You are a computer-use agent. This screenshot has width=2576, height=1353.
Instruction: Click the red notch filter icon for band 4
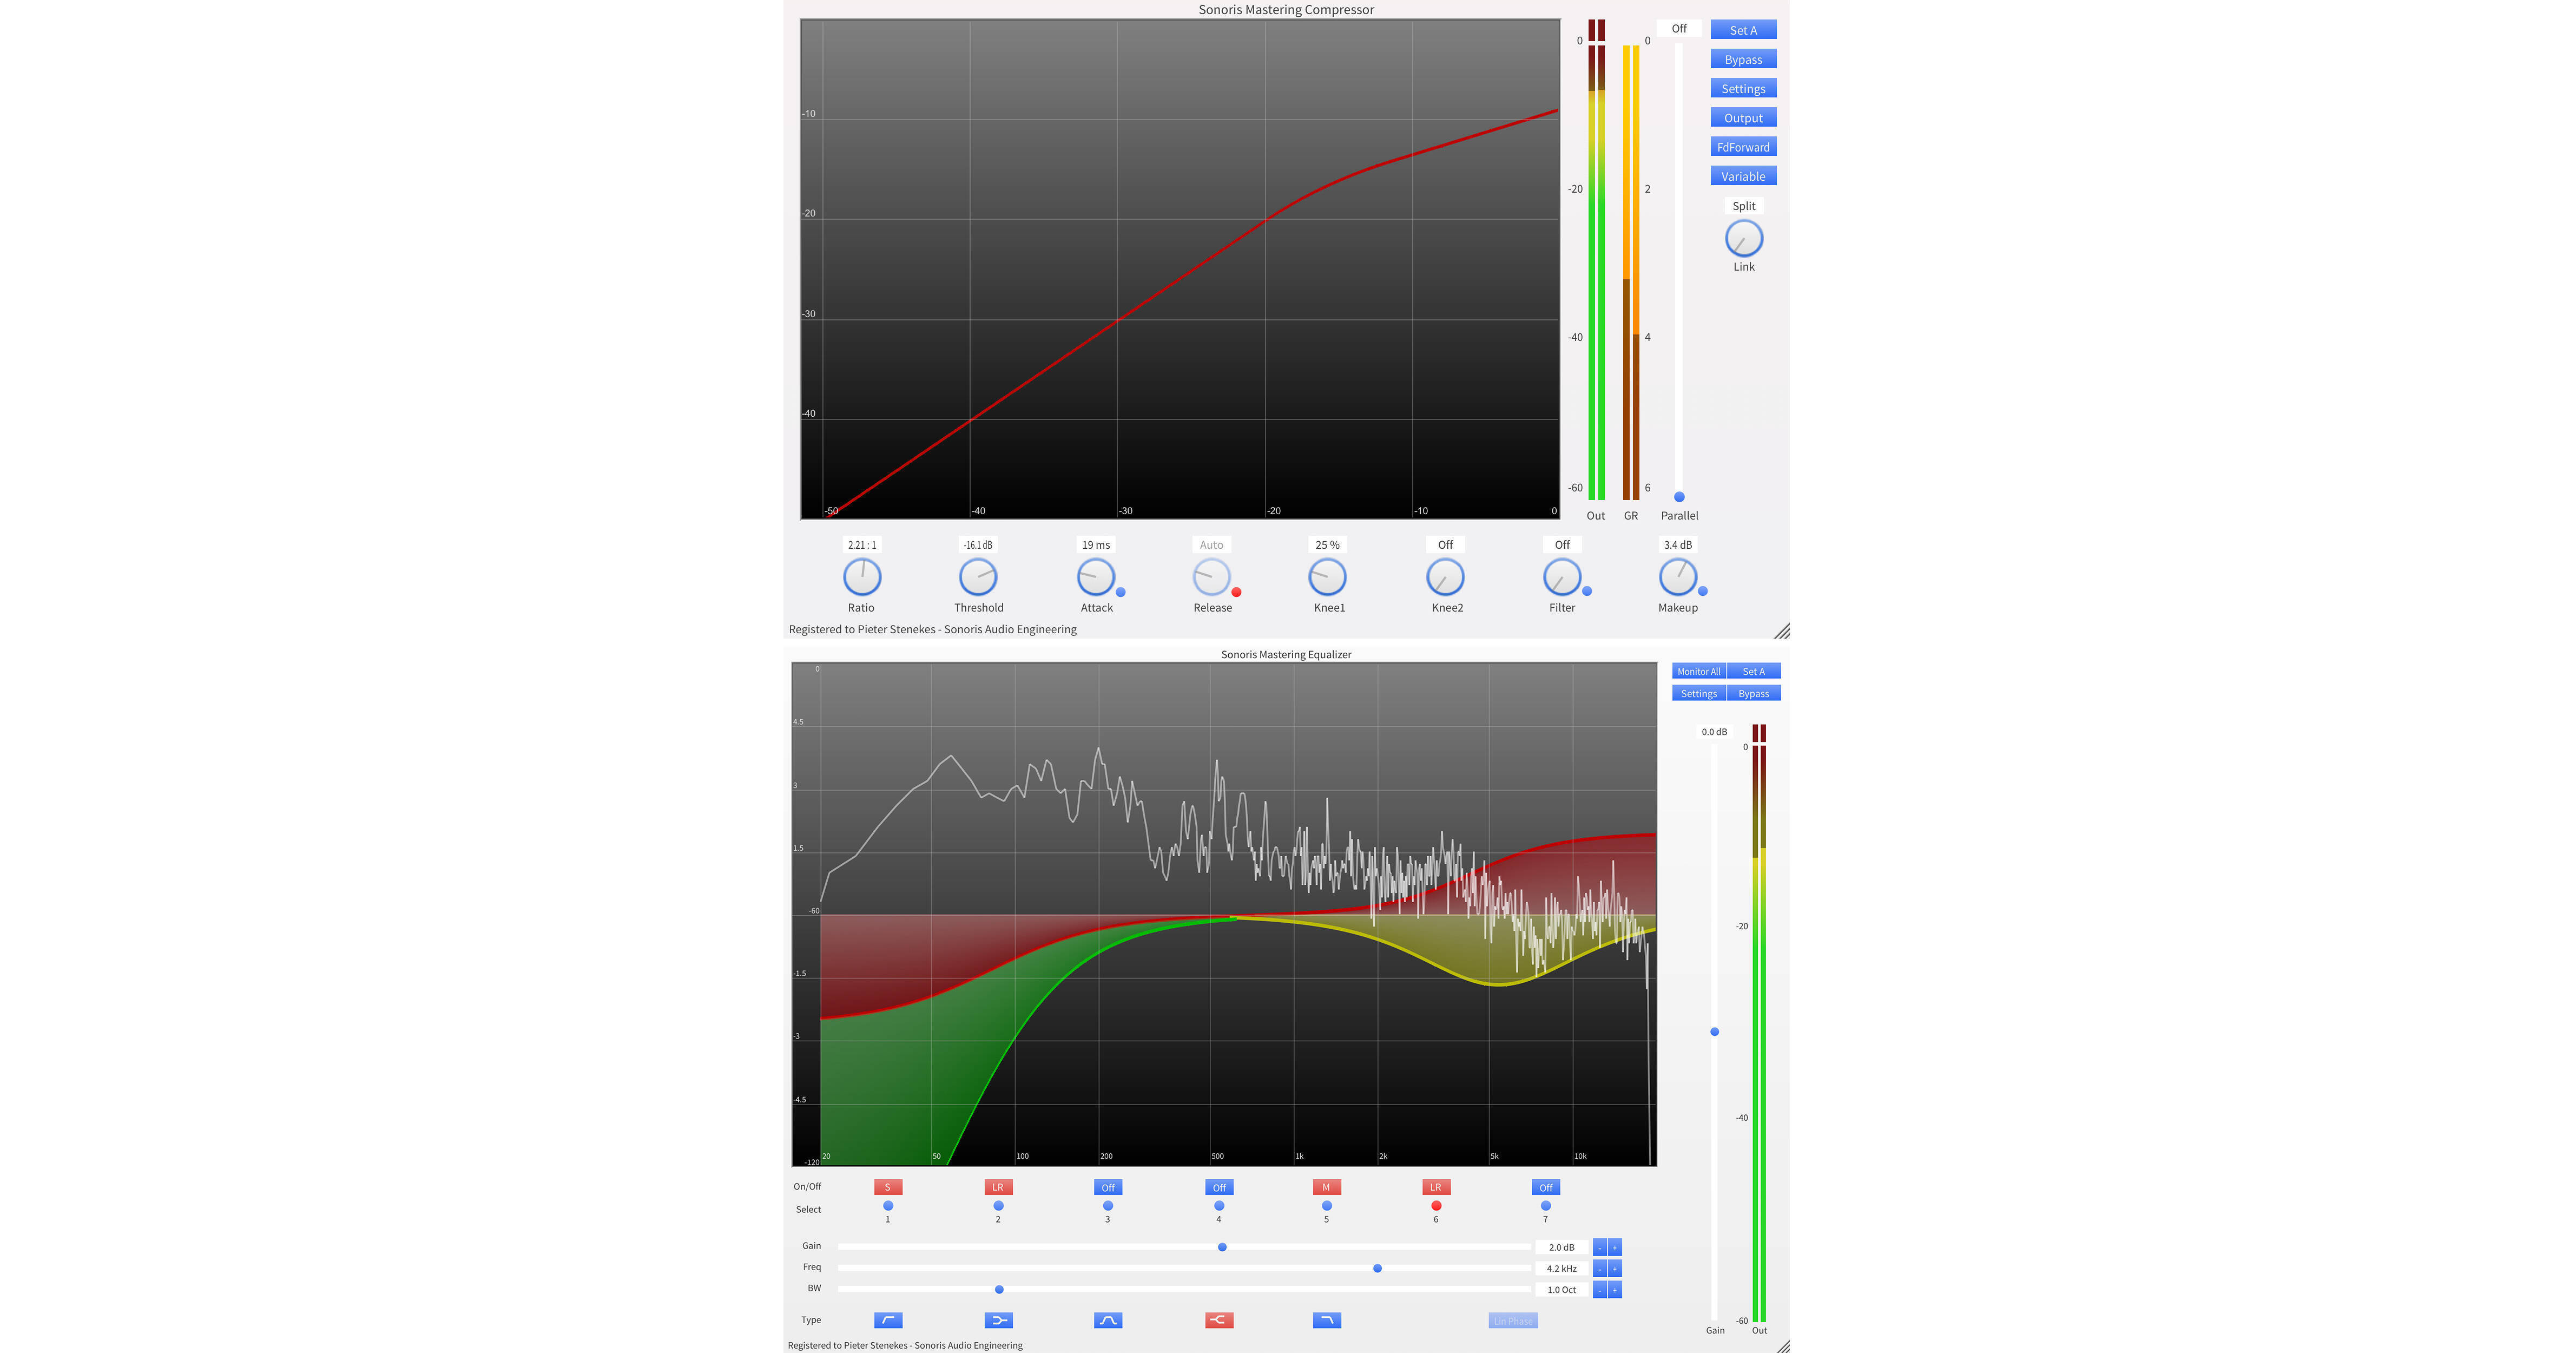pos(1218,1319)
